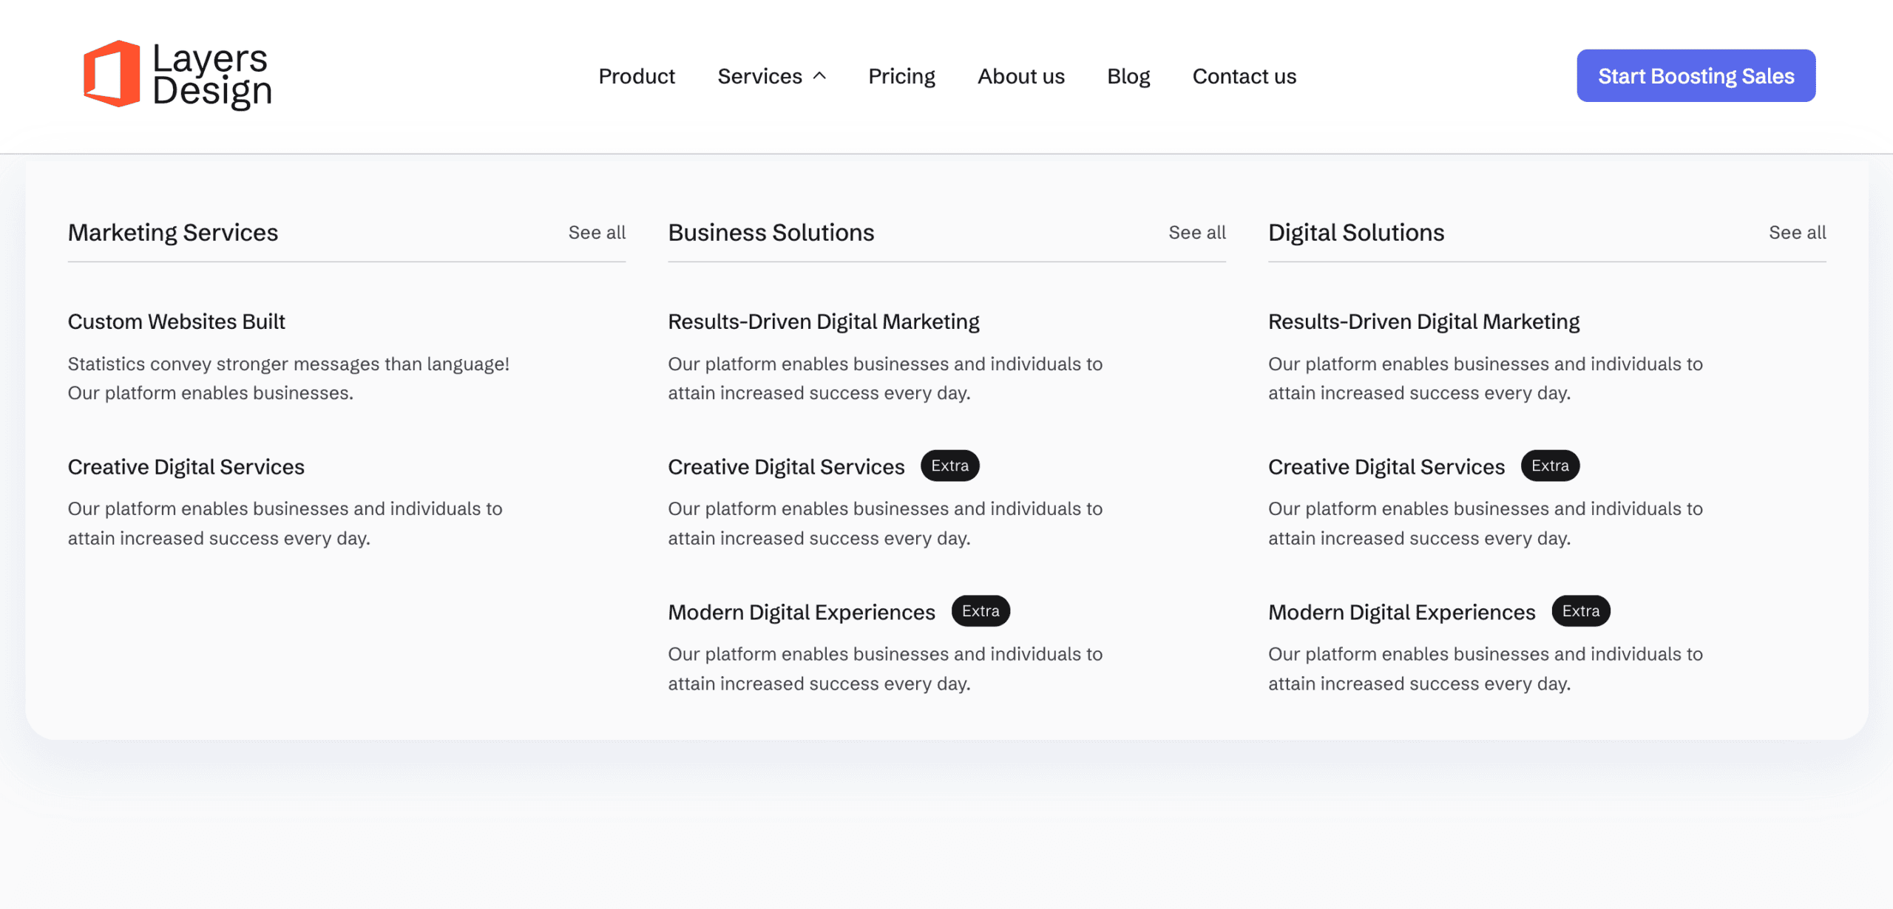Click Extra badge beside Business Modern Digital Experiences
1893x909 pixels.
pyautogui.click(x=980, y=611)
